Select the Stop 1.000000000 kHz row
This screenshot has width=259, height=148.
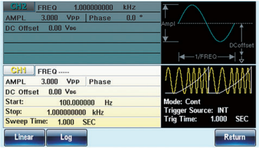[82, 112]
